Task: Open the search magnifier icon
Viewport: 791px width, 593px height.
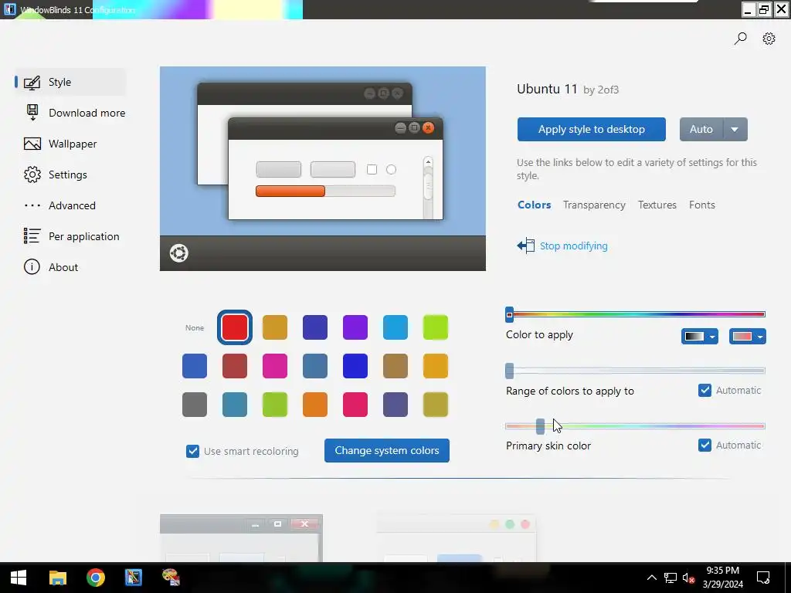Action: click(740, 39)
